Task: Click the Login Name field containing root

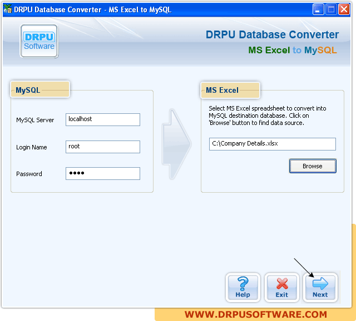Action: tap(103, 147)
